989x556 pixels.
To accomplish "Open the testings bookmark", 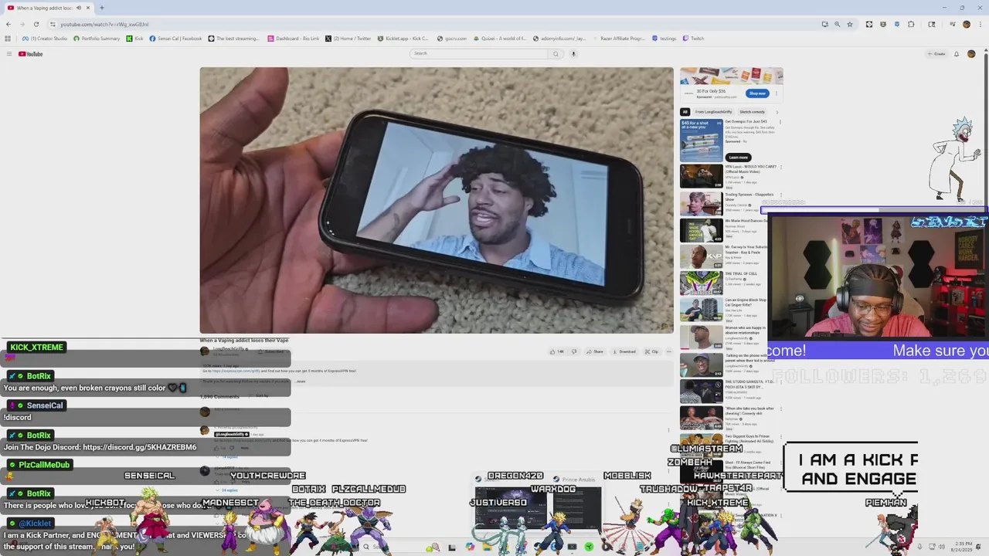I will pyautogui.click(x=665, y=39).
